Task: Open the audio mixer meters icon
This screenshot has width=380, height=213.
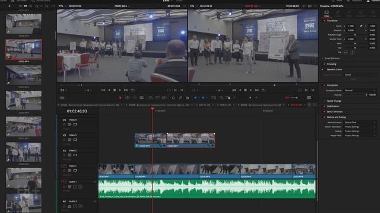Action: tap(309, 98)
